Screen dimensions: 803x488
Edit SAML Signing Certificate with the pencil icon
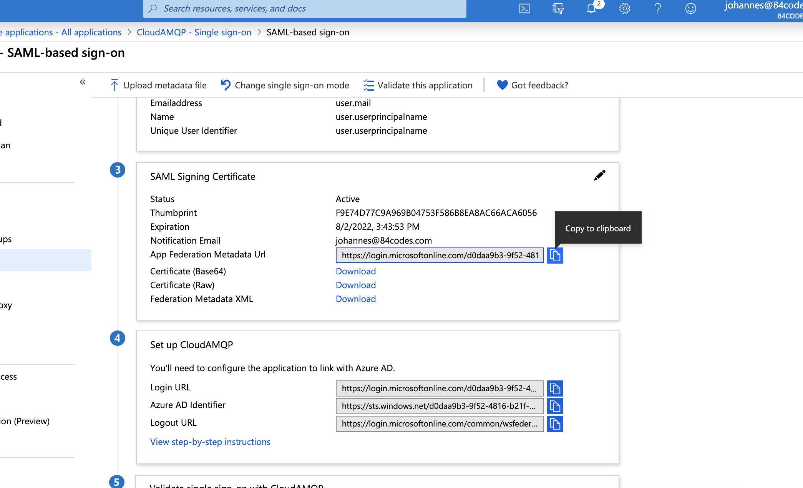tap(599, 176)
